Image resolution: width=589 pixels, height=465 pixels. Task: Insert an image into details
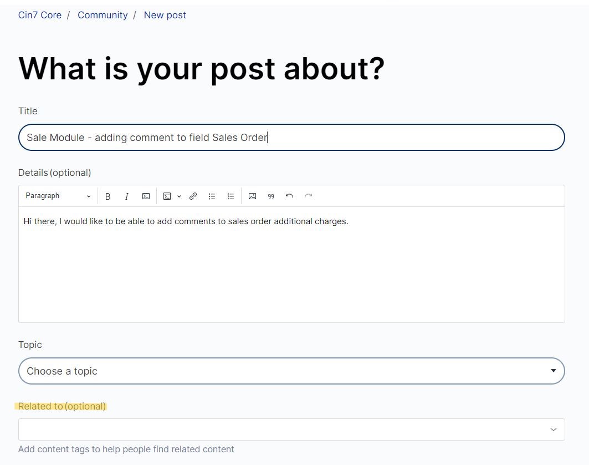252,196
